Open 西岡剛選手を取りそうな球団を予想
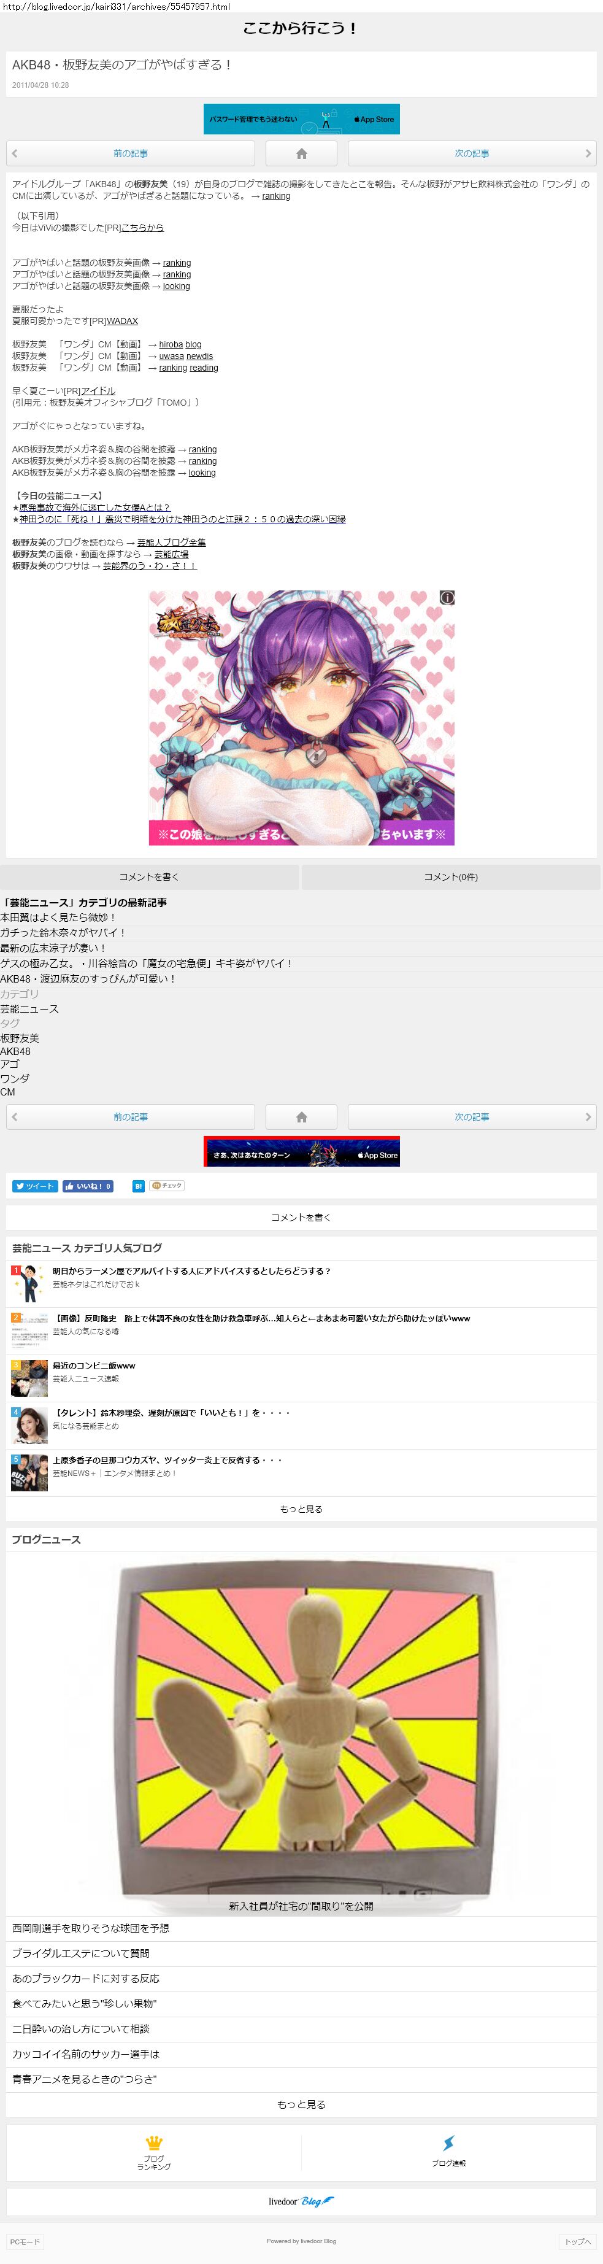Screen dimensions: 603x2264 point(302,1928)
